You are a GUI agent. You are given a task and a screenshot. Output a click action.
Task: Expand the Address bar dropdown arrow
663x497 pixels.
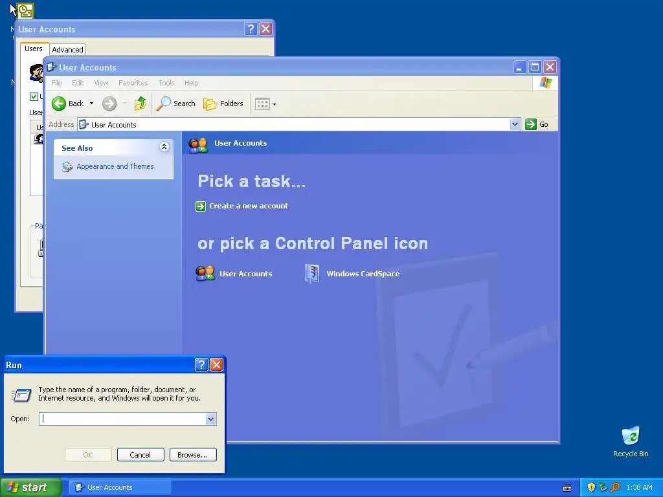(515, 124)
